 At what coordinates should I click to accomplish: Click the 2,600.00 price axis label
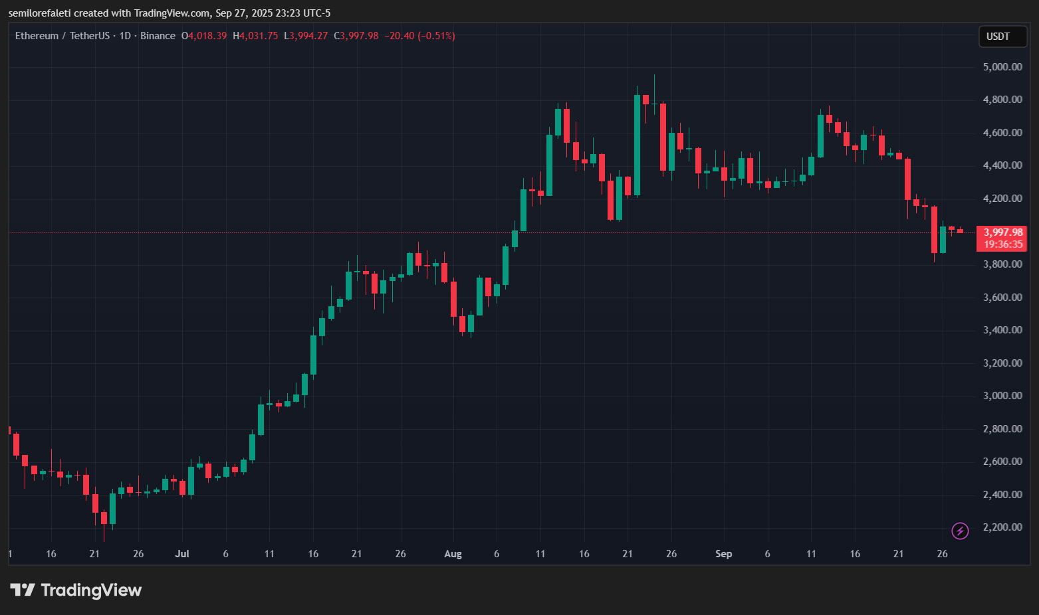pos(1002,462)
